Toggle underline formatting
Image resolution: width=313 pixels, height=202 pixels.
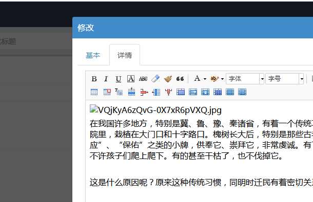coord(119,79)
